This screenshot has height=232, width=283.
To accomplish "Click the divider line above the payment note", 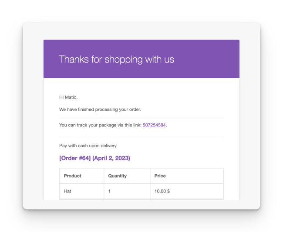I will tap(141, 137).
